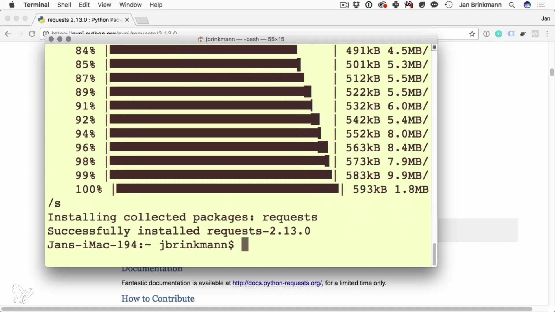Click the site info icon in address bar
Screen dimensions: 555x312
[x=46, y=34]
